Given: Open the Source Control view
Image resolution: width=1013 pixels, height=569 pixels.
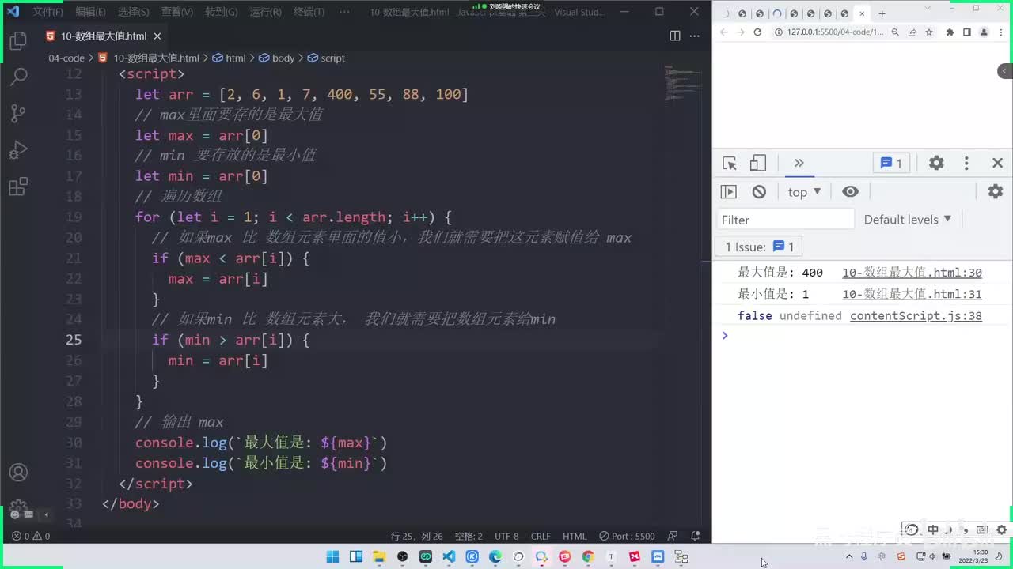Looking at the screenshot, I should (x=18, y=113).
